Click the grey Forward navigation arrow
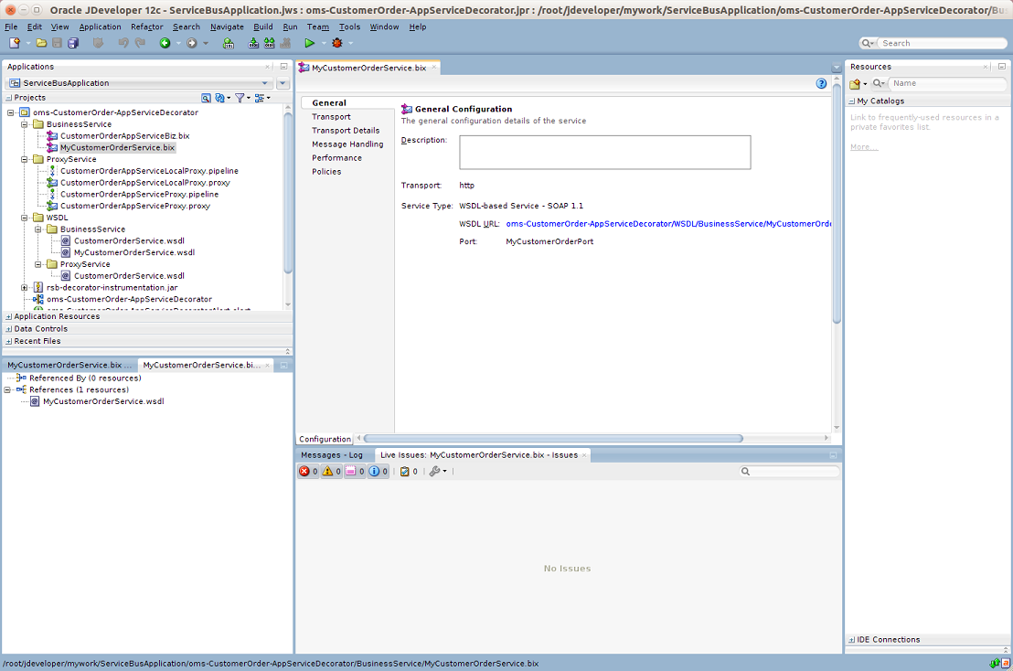This screenshot has width=1013, height=671. pyautogui.click(x=192, y=43)
